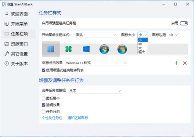This screenshot has width=194, height=137.
Task: Select 大 in the icon size list
Action: (143, 48)
